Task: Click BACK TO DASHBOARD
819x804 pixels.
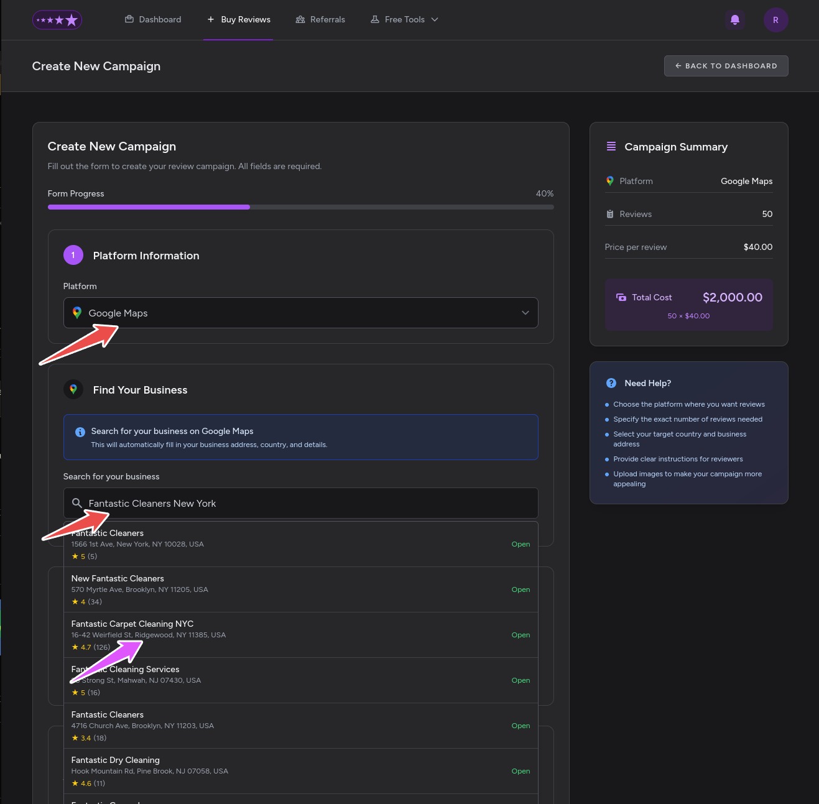Action: point(726,66)
